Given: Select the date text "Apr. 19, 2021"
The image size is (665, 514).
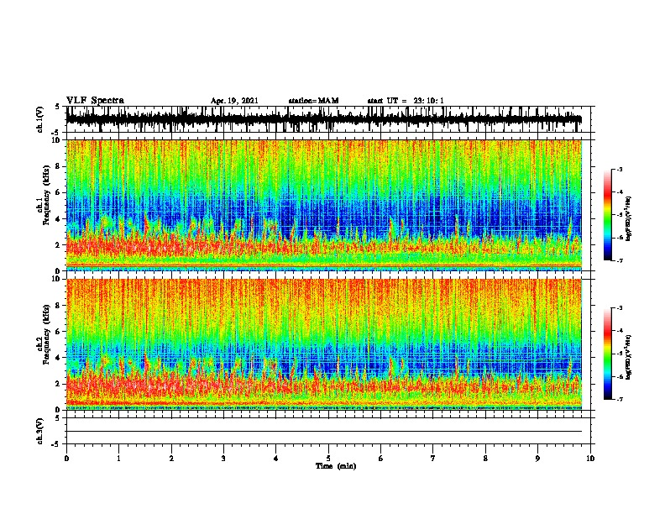Looking at the screenshot, I should [x=234, y=101].
